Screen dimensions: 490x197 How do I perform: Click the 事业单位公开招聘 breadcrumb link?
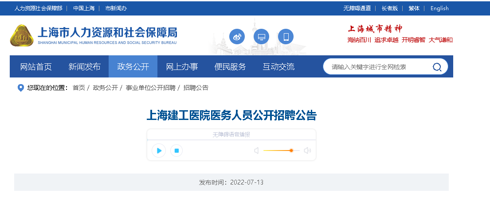[151, 88]
